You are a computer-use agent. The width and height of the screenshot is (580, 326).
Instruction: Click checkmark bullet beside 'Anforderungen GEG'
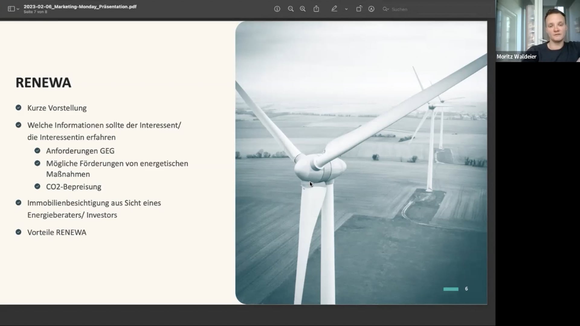click(x=37, y=150)
